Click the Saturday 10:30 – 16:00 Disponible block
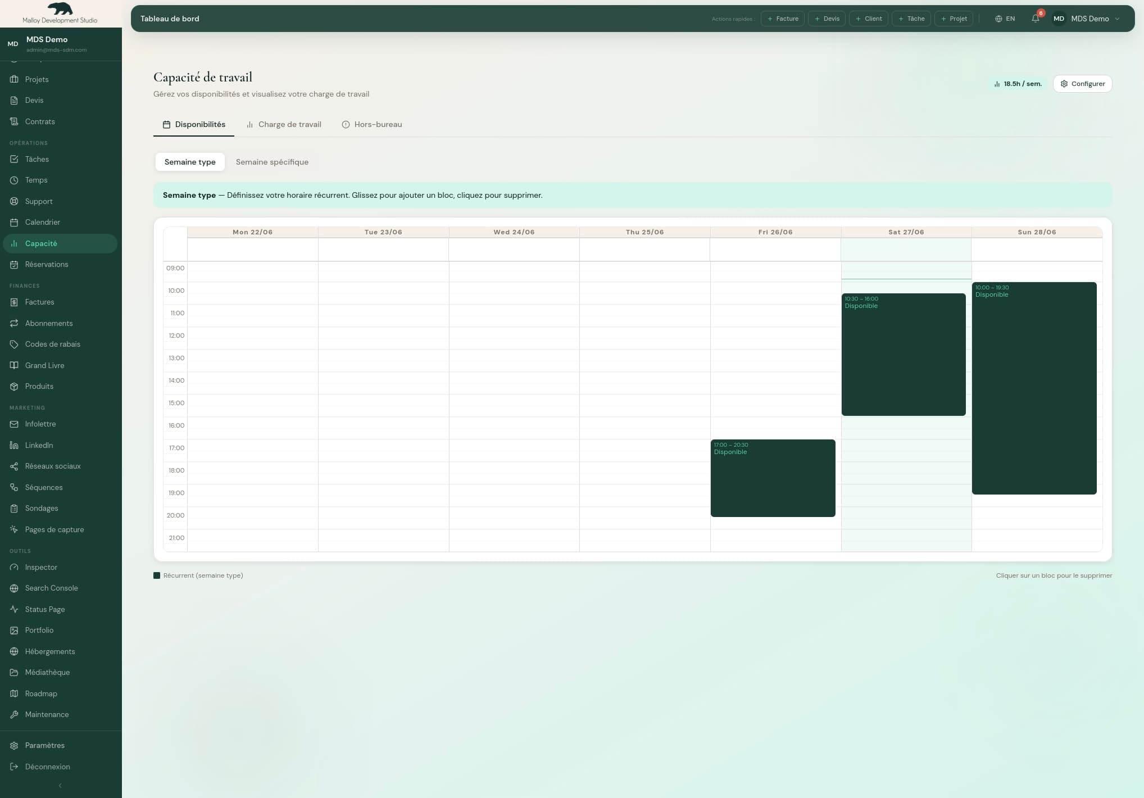The width and height of the screenshot is (1144, 798). click(904, 355)
